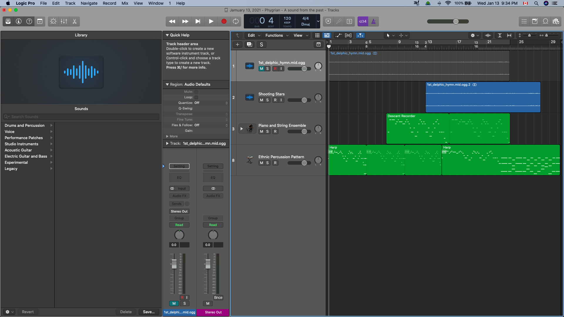Click the Rewind transport button
The width and height of the screenshot is (564, 317).
pos(172,21)
